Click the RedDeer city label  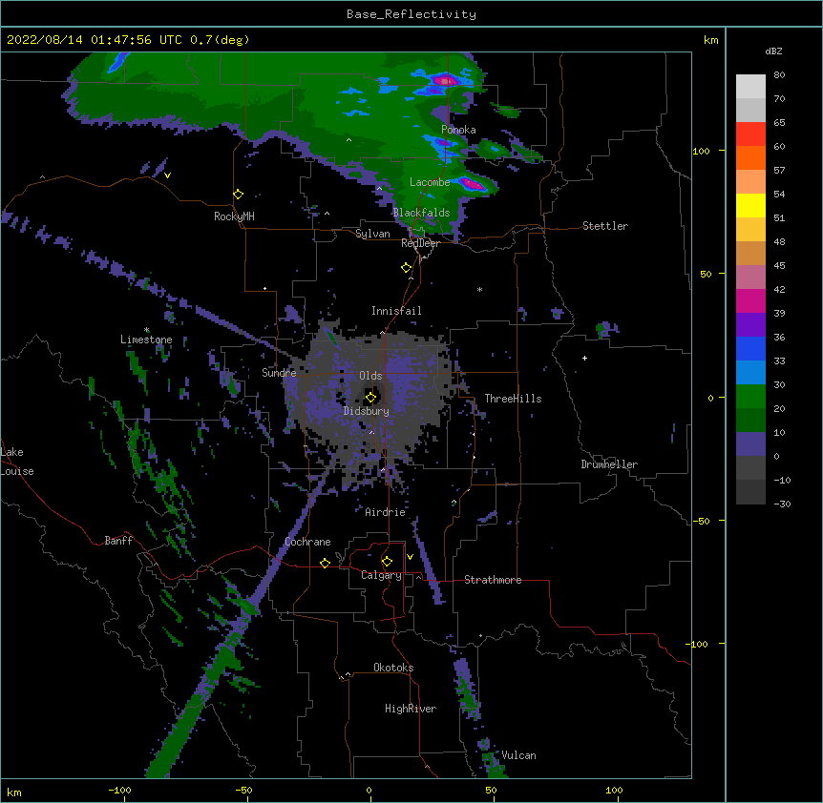(x=420, y=243)
